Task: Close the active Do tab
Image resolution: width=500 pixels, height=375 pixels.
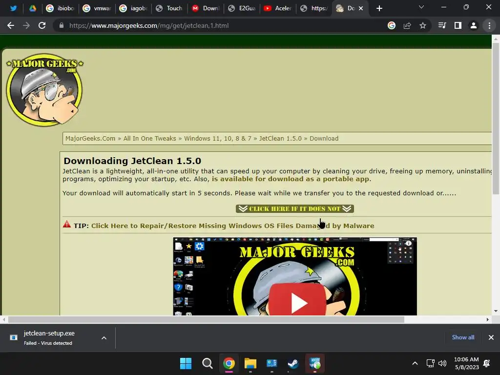Action: 361,8
